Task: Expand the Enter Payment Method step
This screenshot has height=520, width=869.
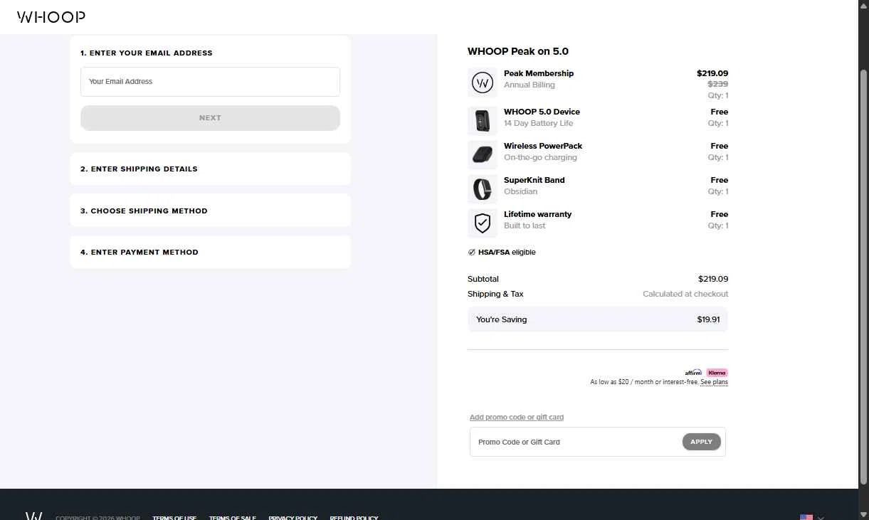Action: (x=210, y=252)
